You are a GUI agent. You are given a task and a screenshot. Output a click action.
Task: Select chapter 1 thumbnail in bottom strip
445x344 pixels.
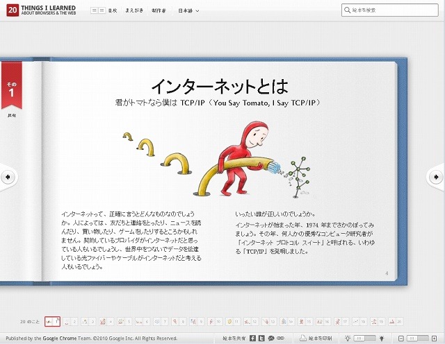(53, 322)
